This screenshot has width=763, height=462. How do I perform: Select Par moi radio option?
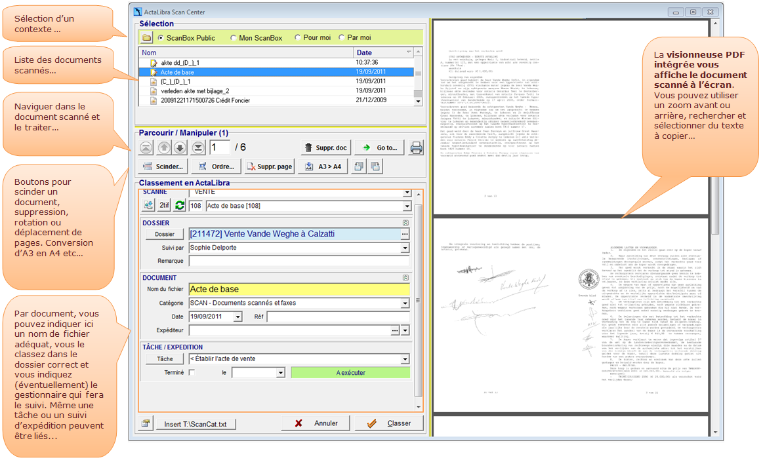point(342,37)
